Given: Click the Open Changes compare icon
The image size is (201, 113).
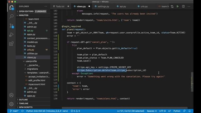Looking at the screenshot, I should (172, 6).
